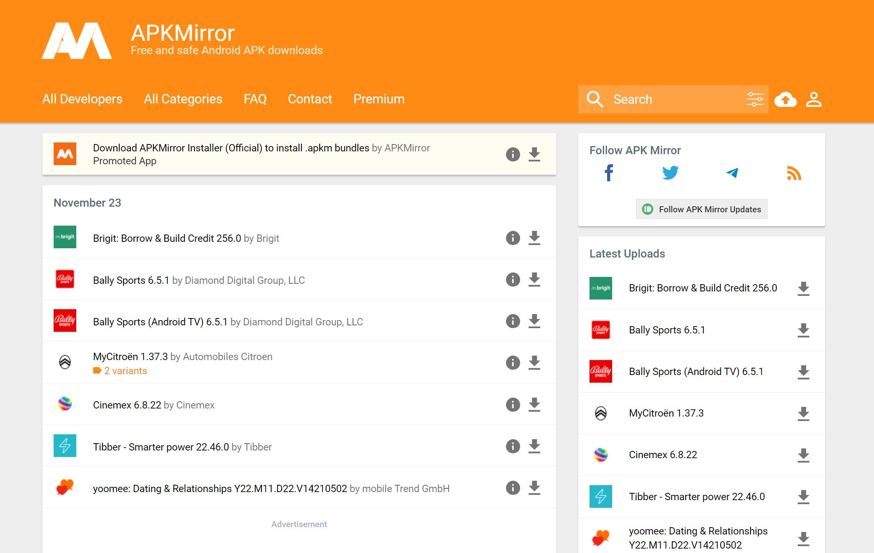
Task: Click the Bally Sports Android TV download icon
Action: (535, 321)
